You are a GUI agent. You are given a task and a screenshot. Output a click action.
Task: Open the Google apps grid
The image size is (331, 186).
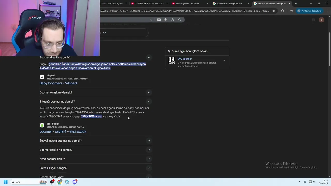(x=314, y=20)
